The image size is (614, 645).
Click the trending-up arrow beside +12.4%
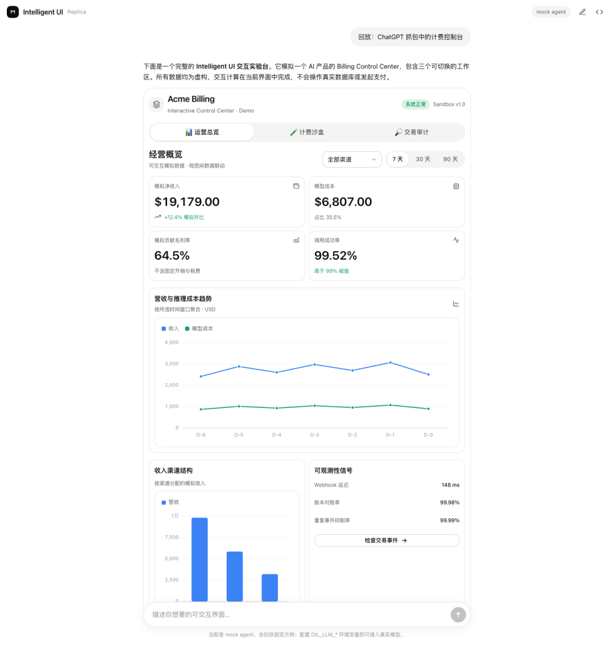(x=157, y=217)
